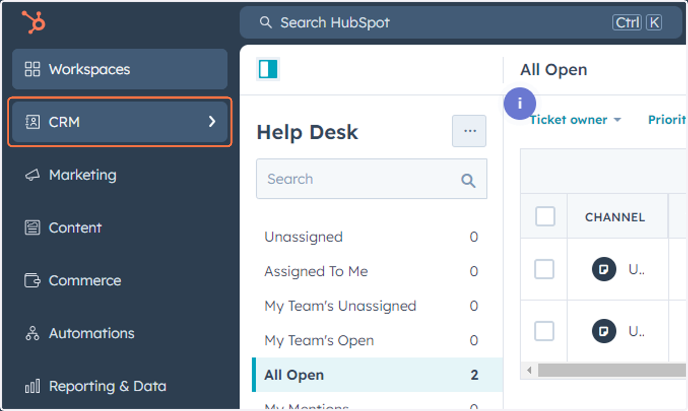
Task: Click the Reporting & Data chart icon
Action: click(33, 386)
